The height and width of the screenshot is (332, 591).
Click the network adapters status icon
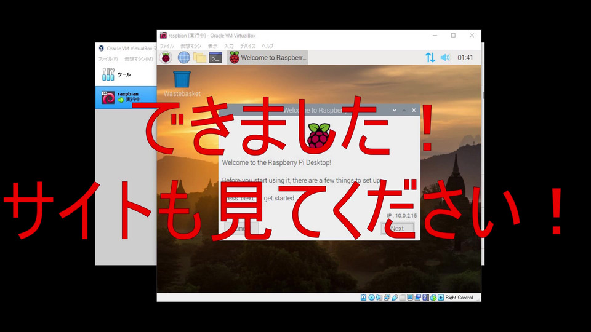pos(387,298)
